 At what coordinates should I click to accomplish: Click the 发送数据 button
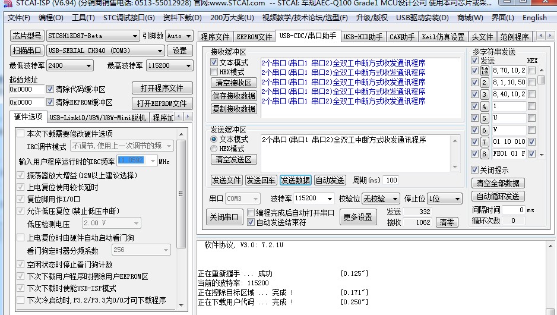pos(295,180)
